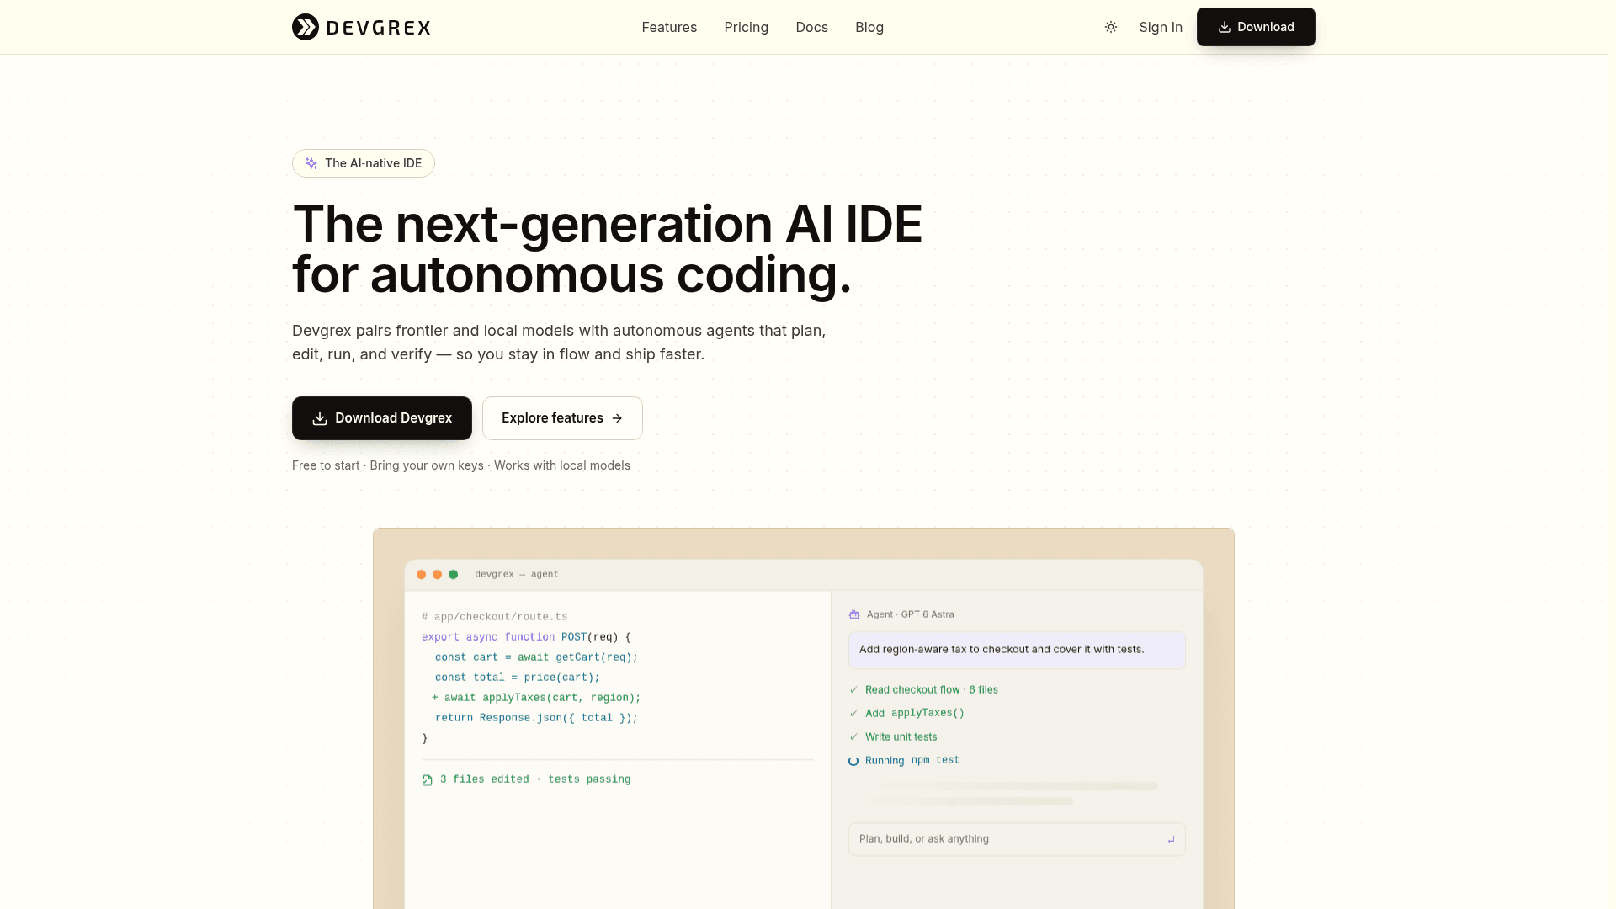Click 'return Response.json({ total });' line

[536, 718]
